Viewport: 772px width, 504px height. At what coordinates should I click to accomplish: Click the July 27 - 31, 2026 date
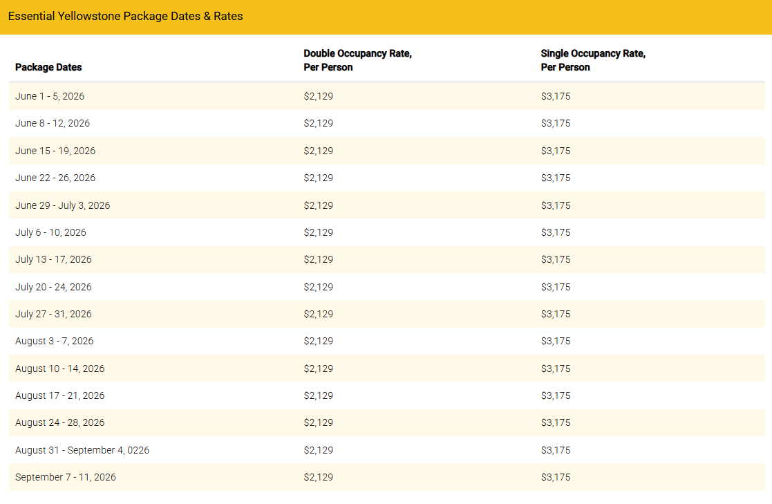coord(53,314)
